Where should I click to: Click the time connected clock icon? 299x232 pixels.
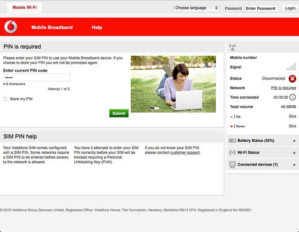point(292,97)
